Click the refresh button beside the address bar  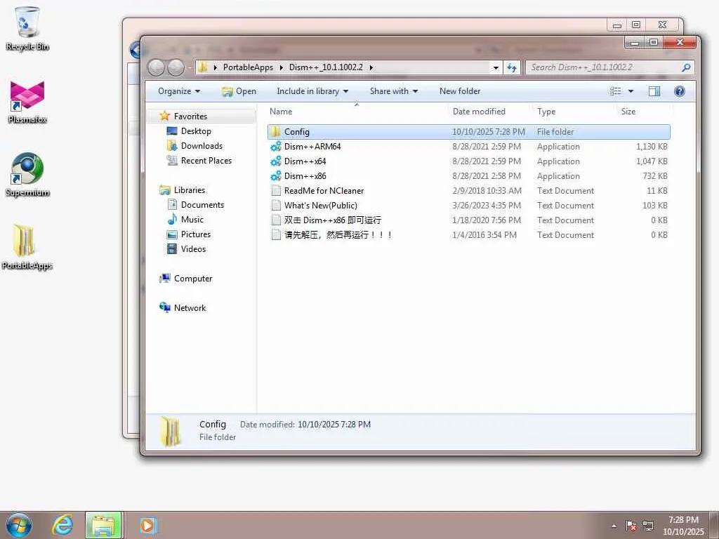512,68
